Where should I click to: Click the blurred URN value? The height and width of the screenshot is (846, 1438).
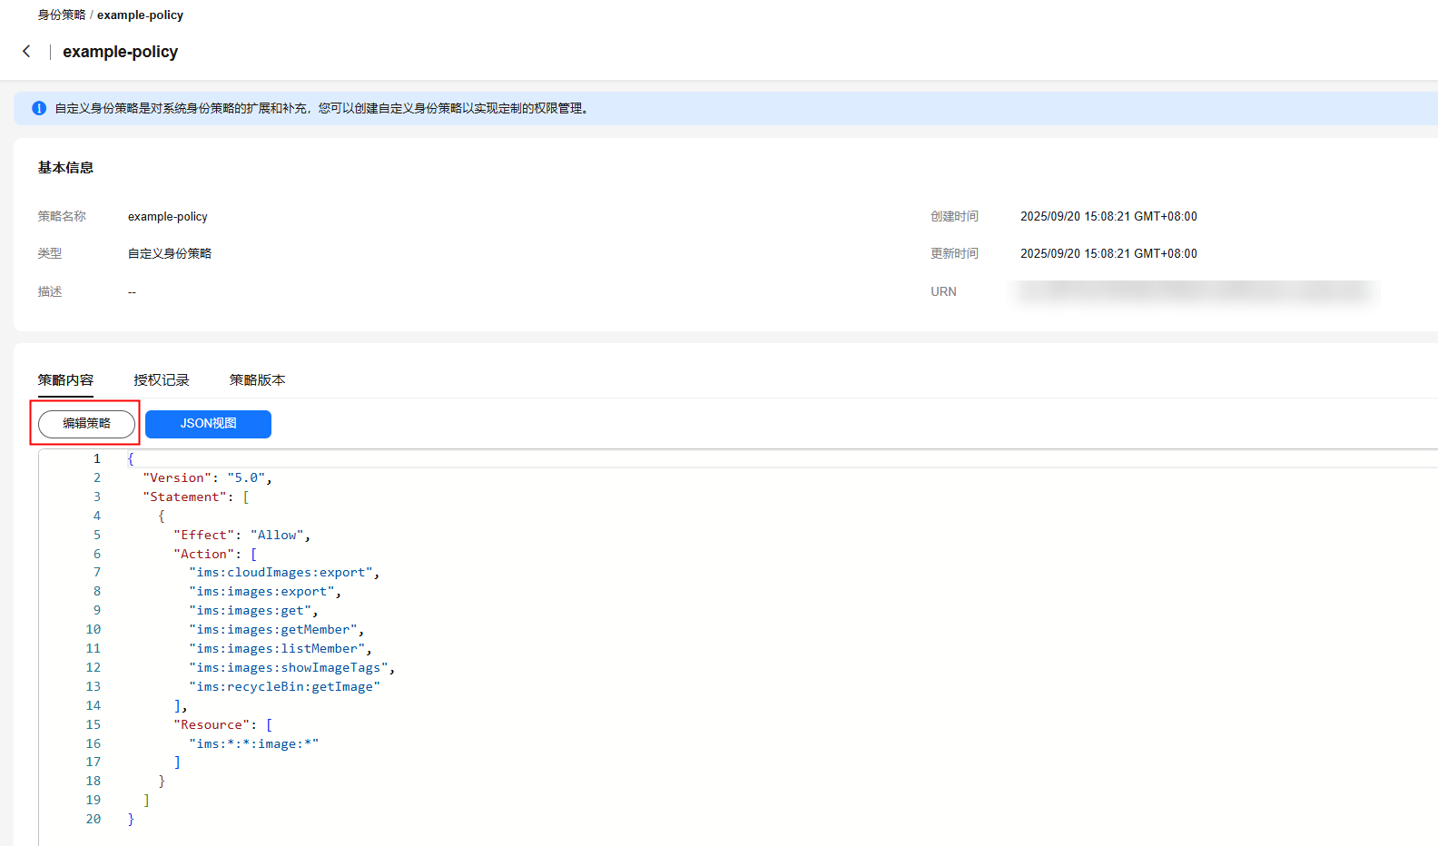pyautogui.click(x=1194, y=291)
